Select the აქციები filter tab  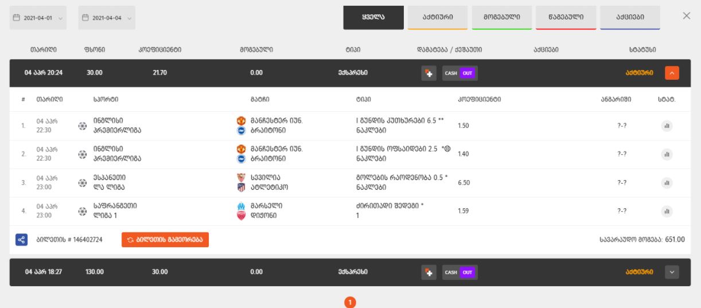click(x=630, y=17)
